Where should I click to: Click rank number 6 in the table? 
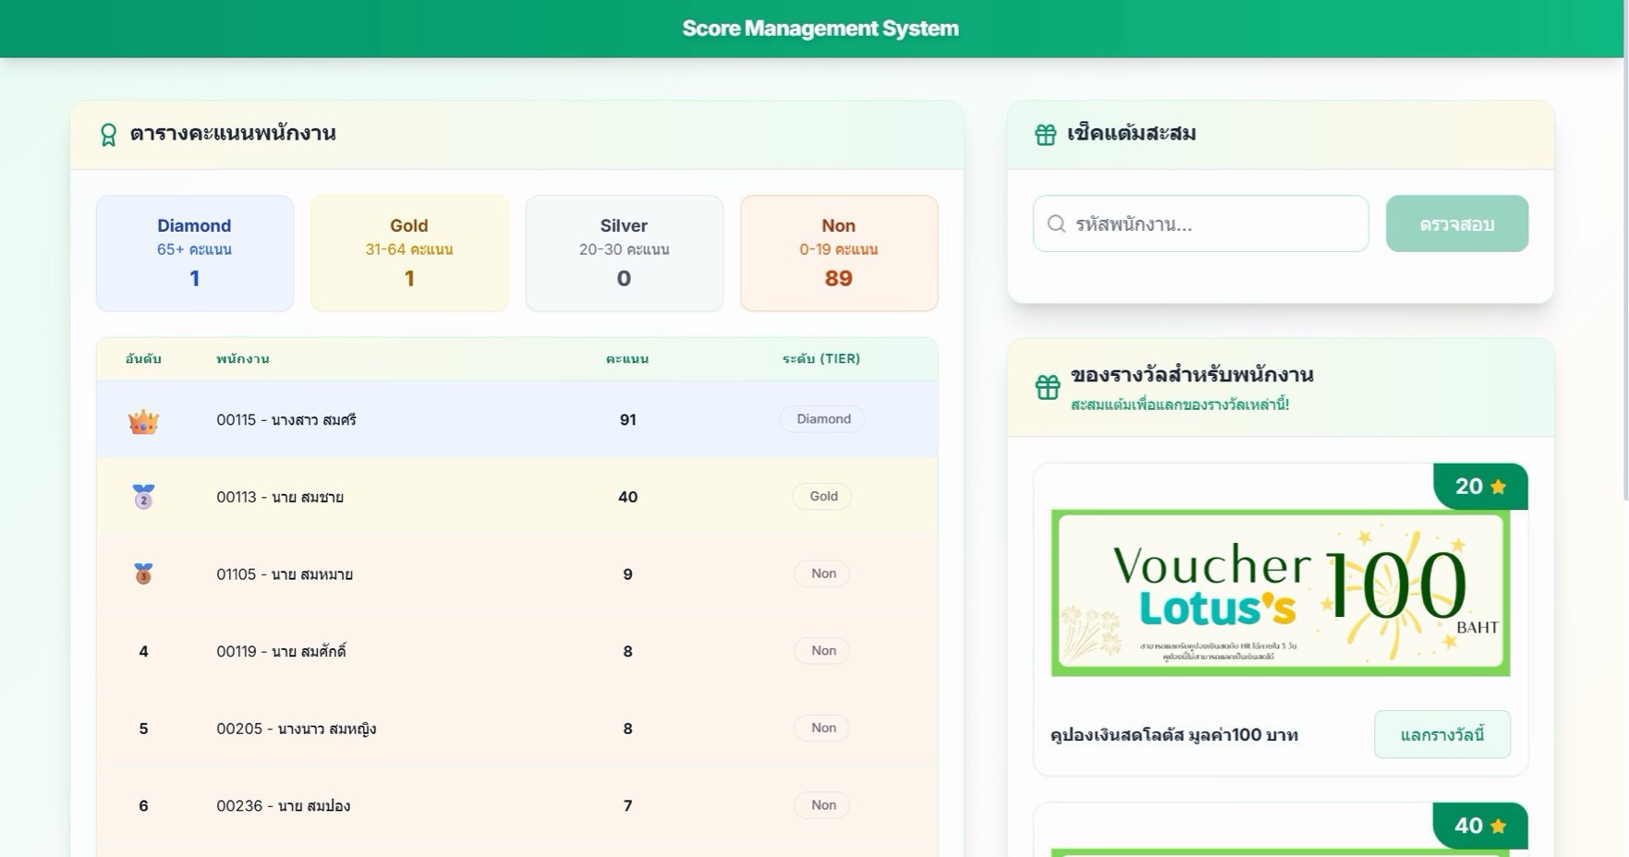point(143,806)
